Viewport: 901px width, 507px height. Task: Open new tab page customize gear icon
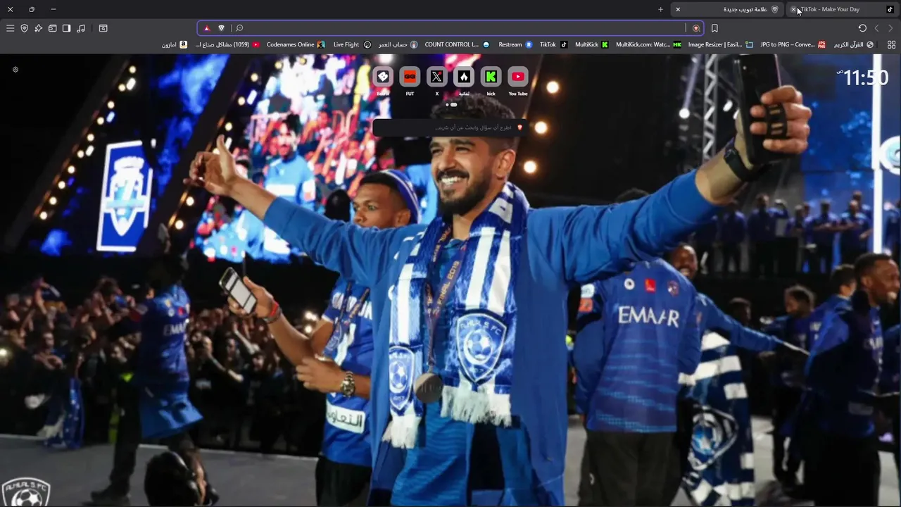point(15,70)
